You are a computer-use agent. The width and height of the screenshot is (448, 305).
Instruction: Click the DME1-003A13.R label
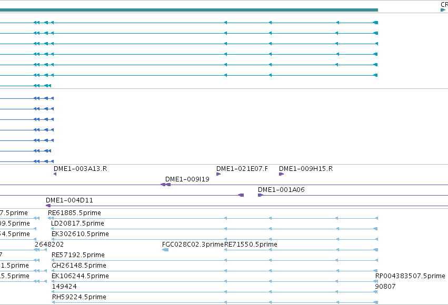coord(81,169)
